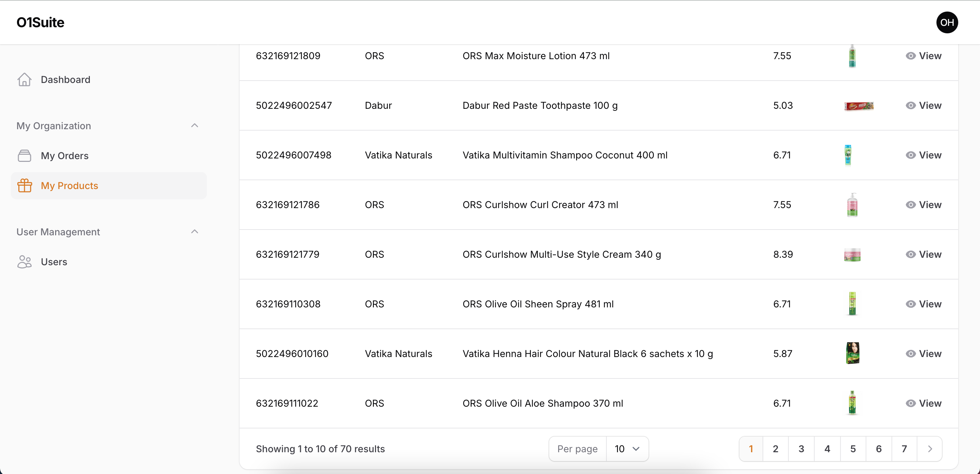Go to pagination page 4

point(827,449)
